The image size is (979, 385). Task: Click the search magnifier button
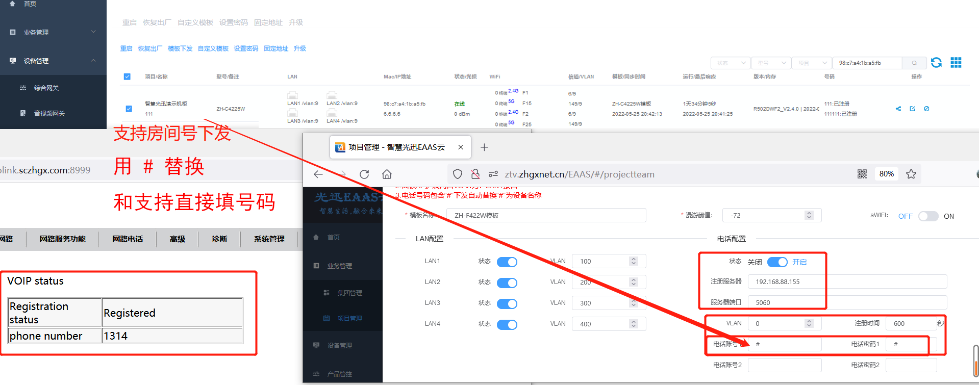coord(914,63)
